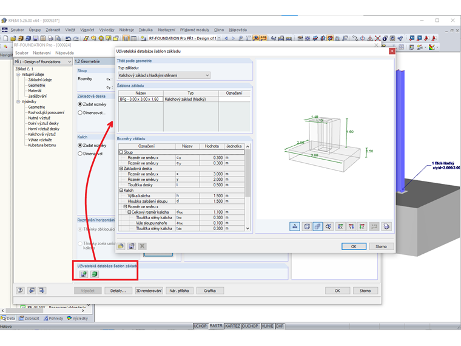Collapse 'Vstupní údaje' tree node
The width and height of the screenshot is (461, 346).
tap(18, 75)
